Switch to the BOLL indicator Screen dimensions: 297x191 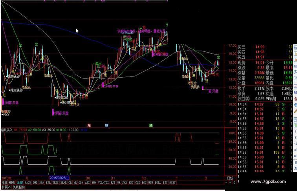(158, 183)
